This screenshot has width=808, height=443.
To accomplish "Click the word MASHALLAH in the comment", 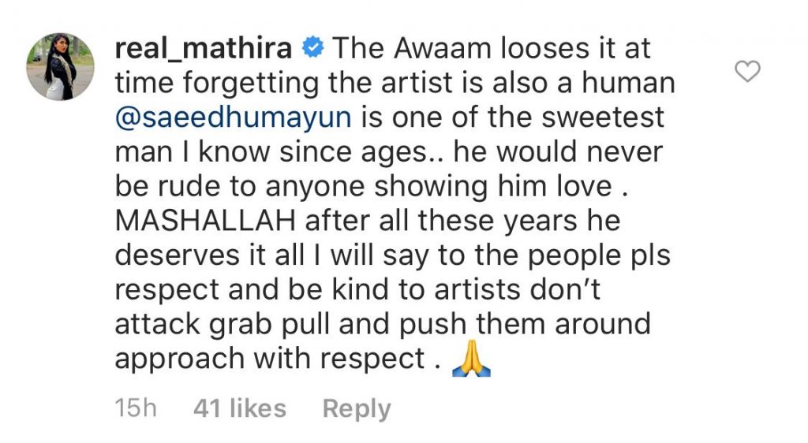I will pos(205,221).
